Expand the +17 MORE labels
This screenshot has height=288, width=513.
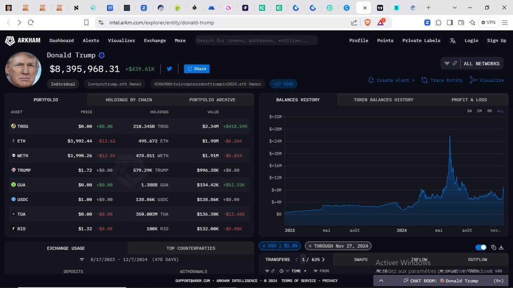[283, 84]
